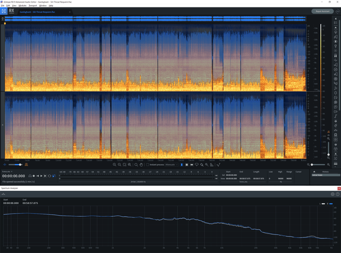Image resolution: width=341 pixels, height=253 pixels.
Task: Click the waveform overview strip
Action: click(x=155, y=19)
